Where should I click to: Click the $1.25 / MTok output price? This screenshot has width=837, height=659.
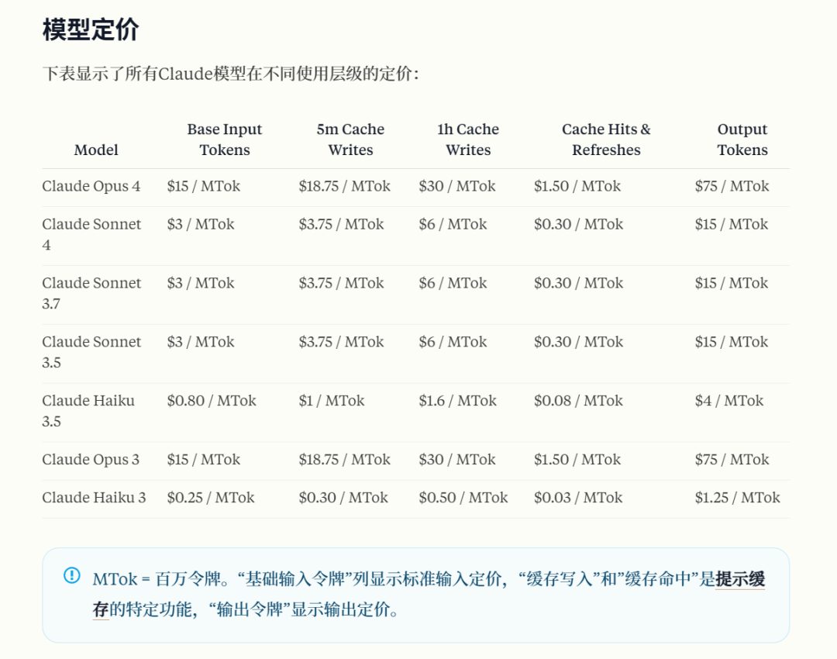(x=737, y=498)
